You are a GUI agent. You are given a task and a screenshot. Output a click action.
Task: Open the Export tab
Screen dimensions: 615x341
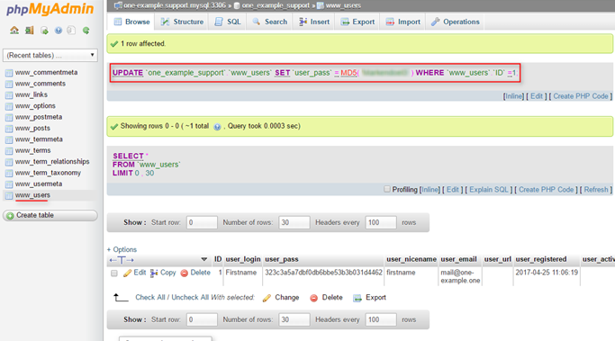pos(357,22)
